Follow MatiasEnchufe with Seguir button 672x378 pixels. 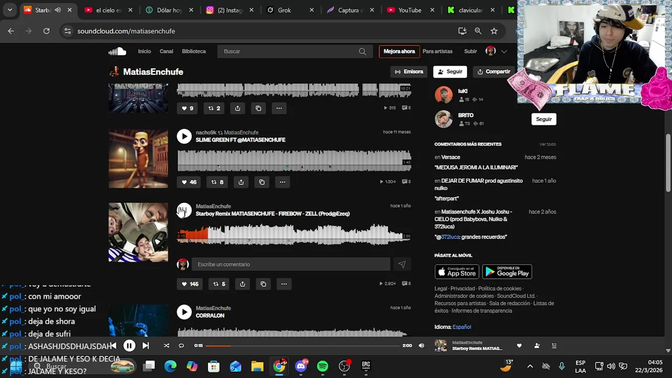[x=450, y=71]
